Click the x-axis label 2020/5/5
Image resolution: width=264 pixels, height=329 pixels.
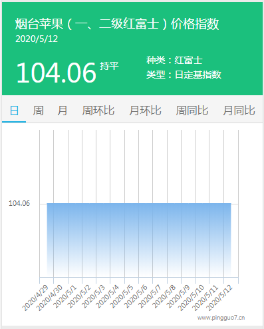[x=122, y=296]
